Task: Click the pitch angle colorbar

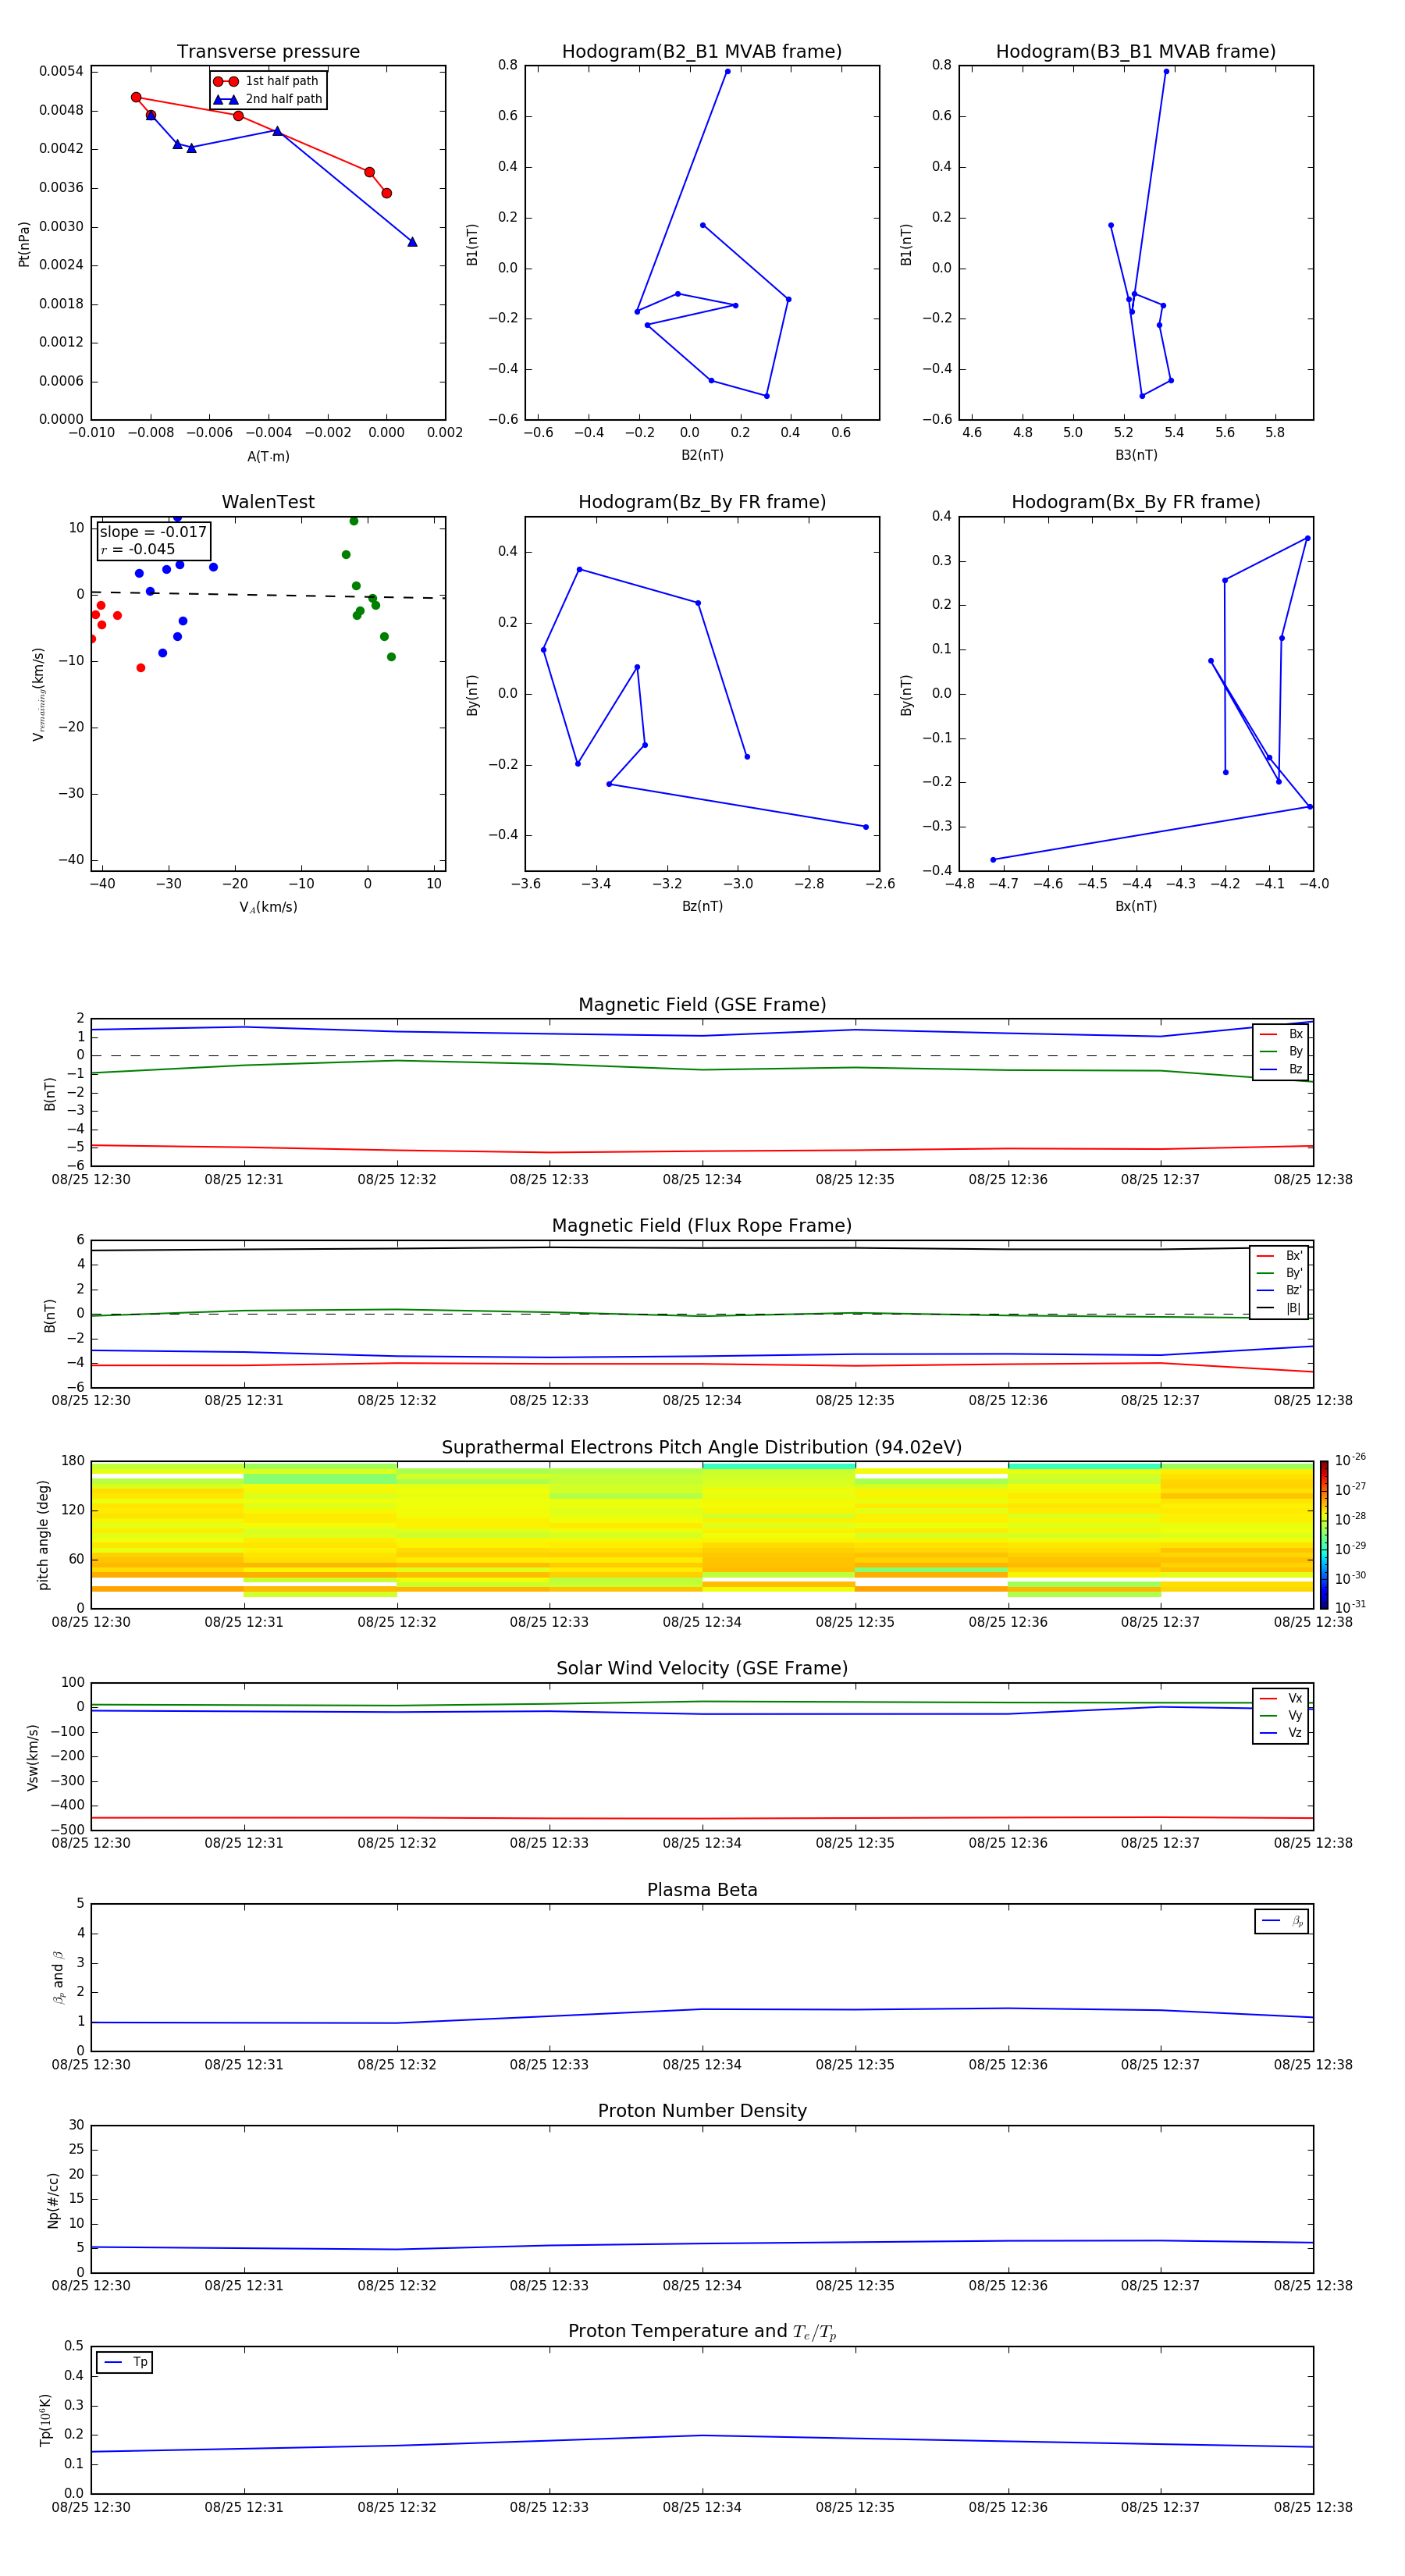Action: pyautogui.click(x=1323, y=1535)
